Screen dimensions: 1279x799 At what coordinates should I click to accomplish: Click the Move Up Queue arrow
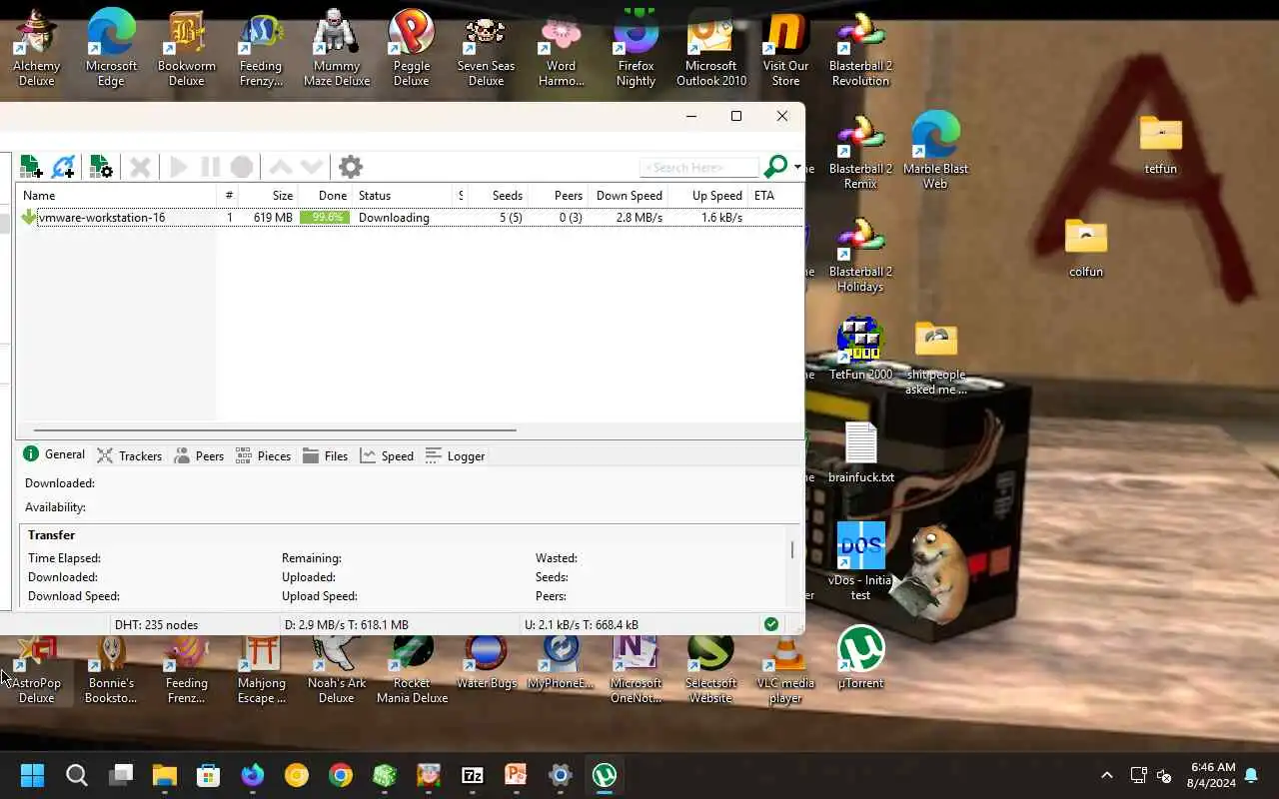point(282,167)
